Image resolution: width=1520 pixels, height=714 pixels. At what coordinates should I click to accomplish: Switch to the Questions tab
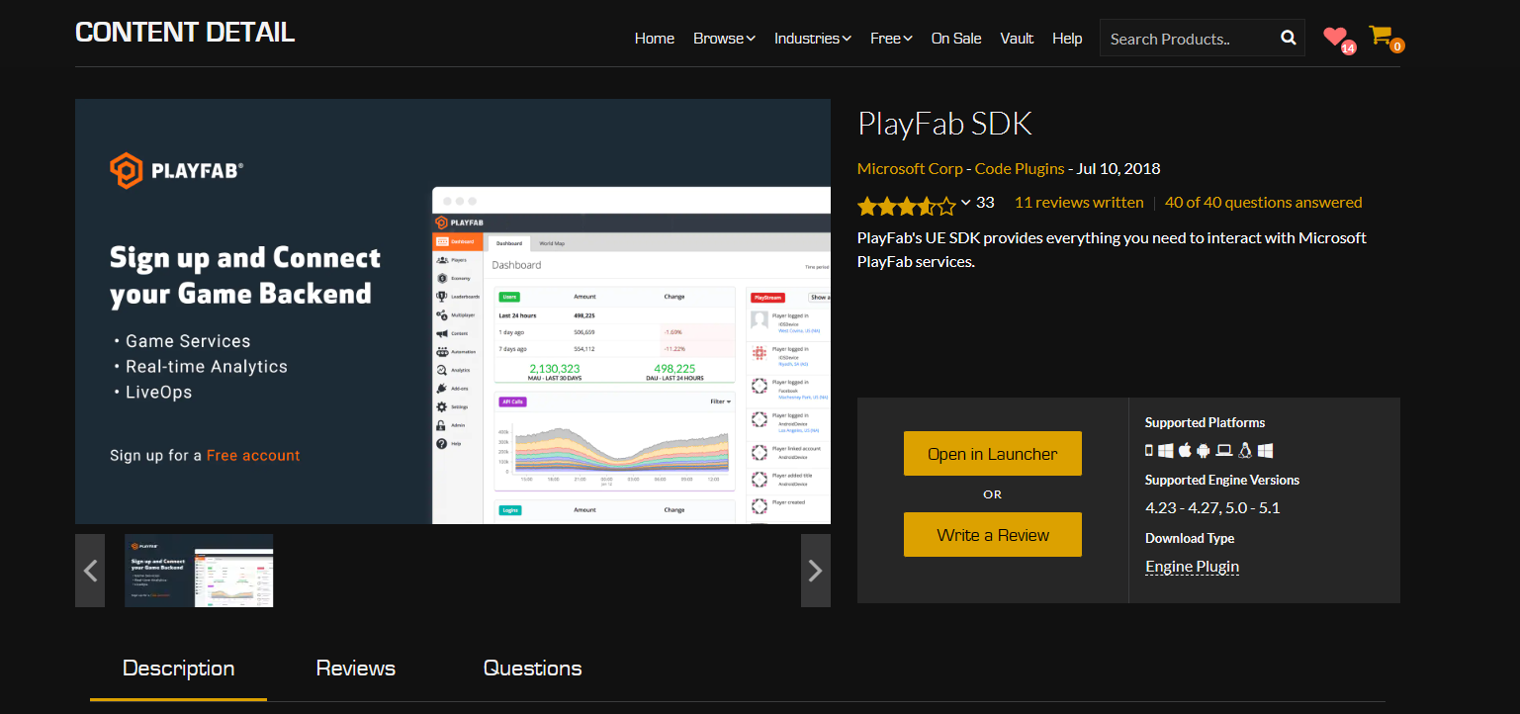pos(532,669)
